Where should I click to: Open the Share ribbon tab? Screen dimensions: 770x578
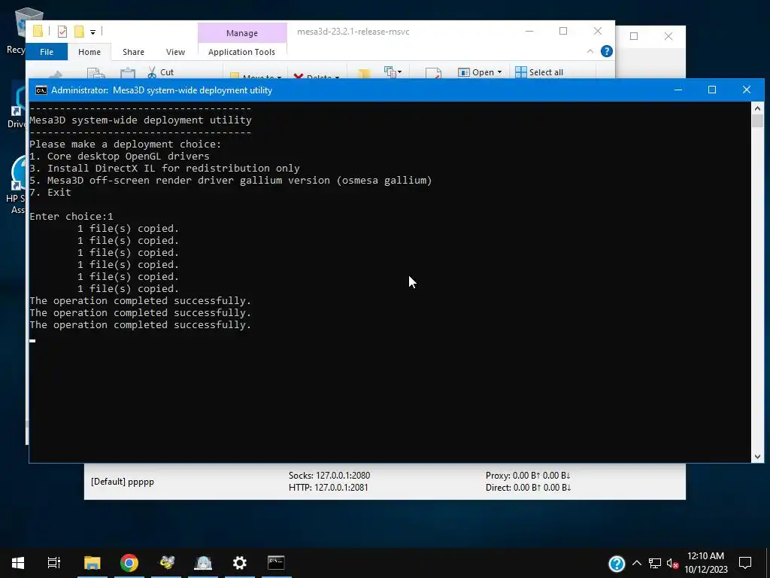point(134,52)
